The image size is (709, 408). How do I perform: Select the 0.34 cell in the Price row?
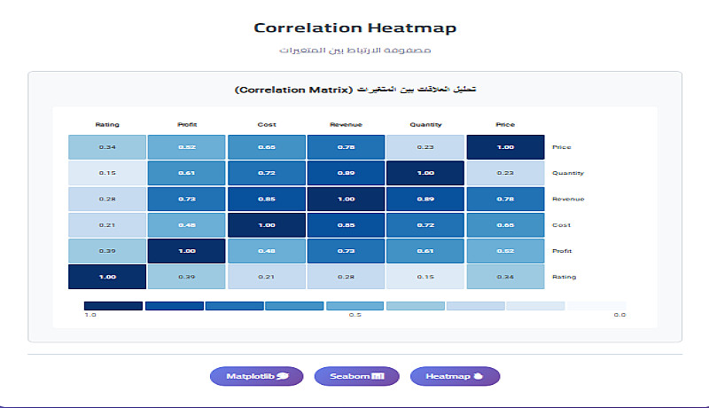[106, 147]
